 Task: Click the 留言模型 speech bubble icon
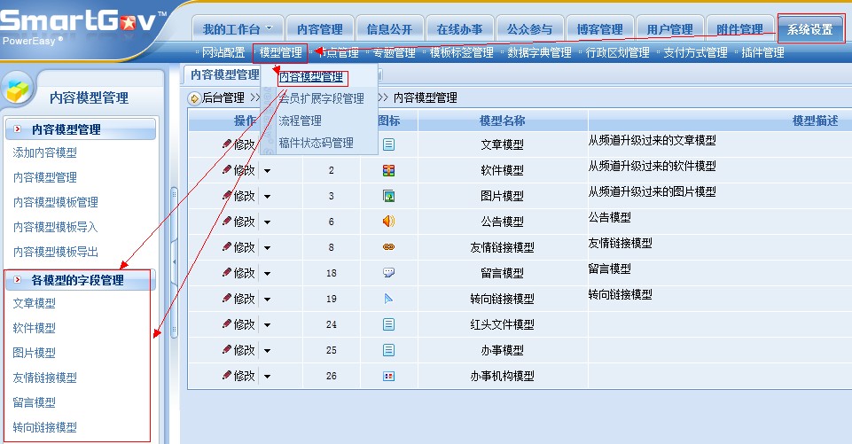point(388,273)
